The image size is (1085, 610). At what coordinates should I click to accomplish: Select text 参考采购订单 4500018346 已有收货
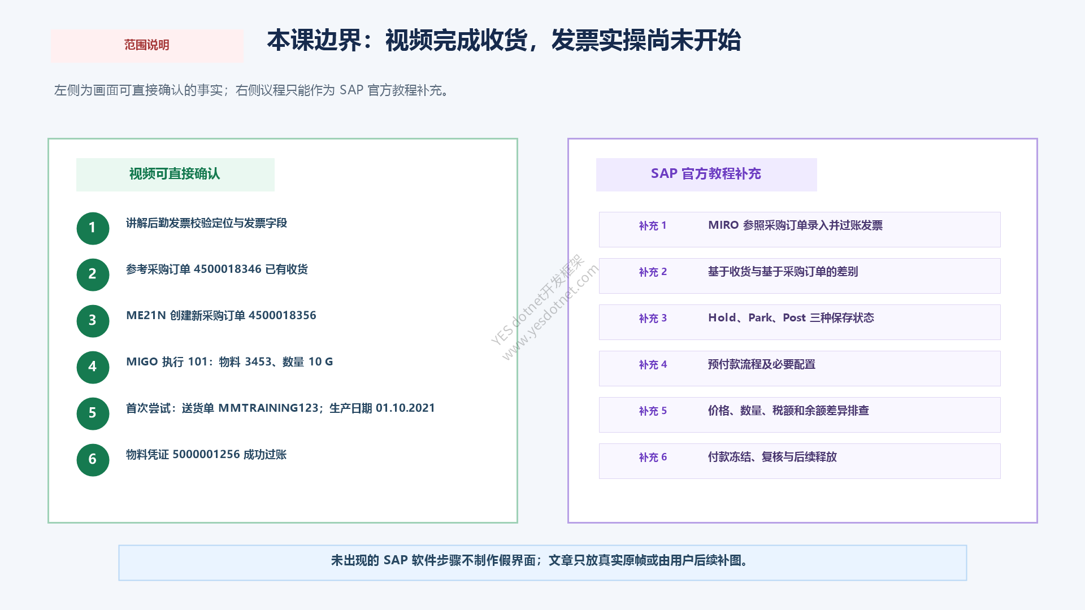[217, 269]
